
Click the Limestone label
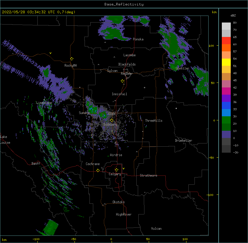(44, 103)
